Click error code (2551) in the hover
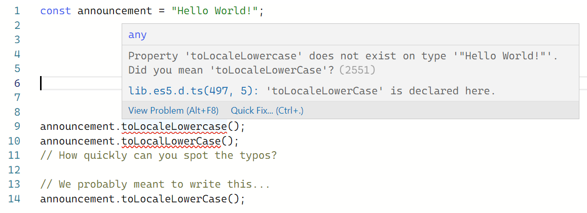 coord(357,70)
